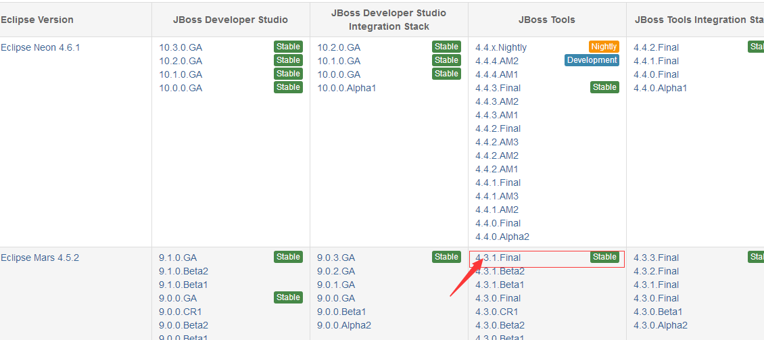Open the 4.3.1.Beta2 link

pyautogui.click(x=500, y=271)
